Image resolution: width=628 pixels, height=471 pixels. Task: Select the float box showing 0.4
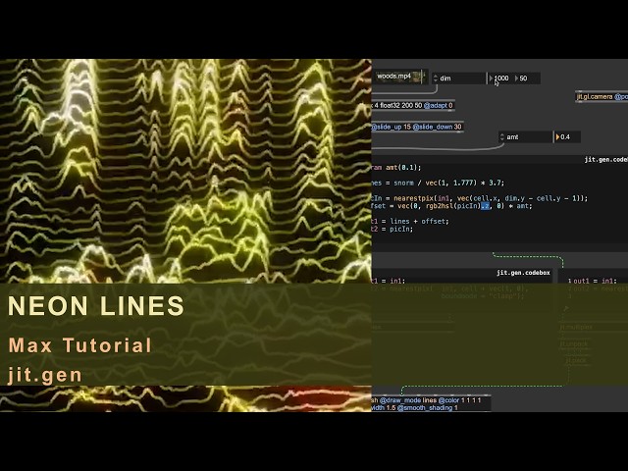click(x=567, y=137)
